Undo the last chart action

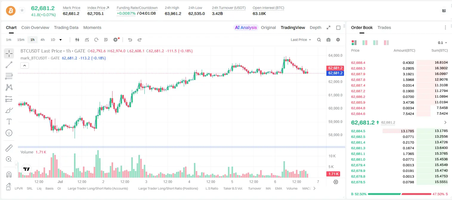pyautogui.click(x=130, y=40)
